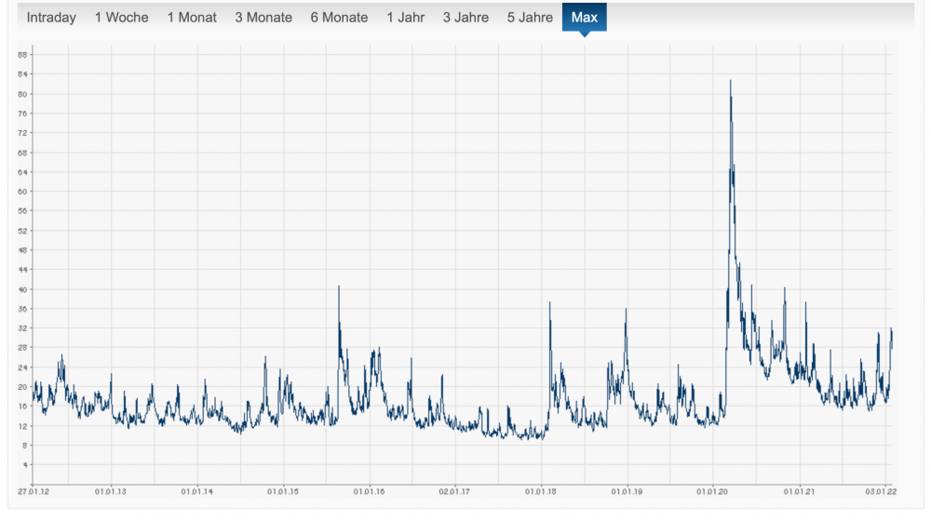
Task: Click x-axis date label 03.01.22
Action: [881, 491]
